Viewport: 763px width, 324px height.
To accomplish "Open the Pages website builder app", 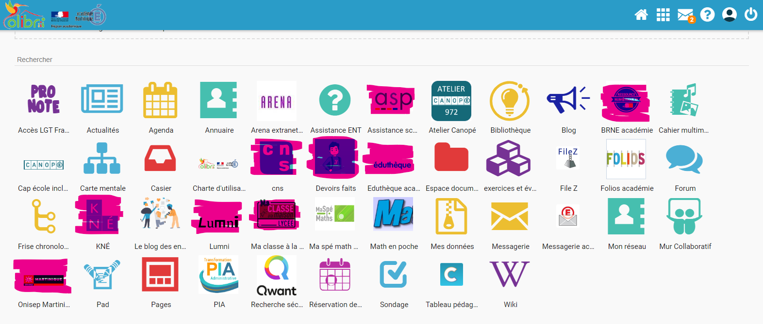I will (x=160, y=274).
